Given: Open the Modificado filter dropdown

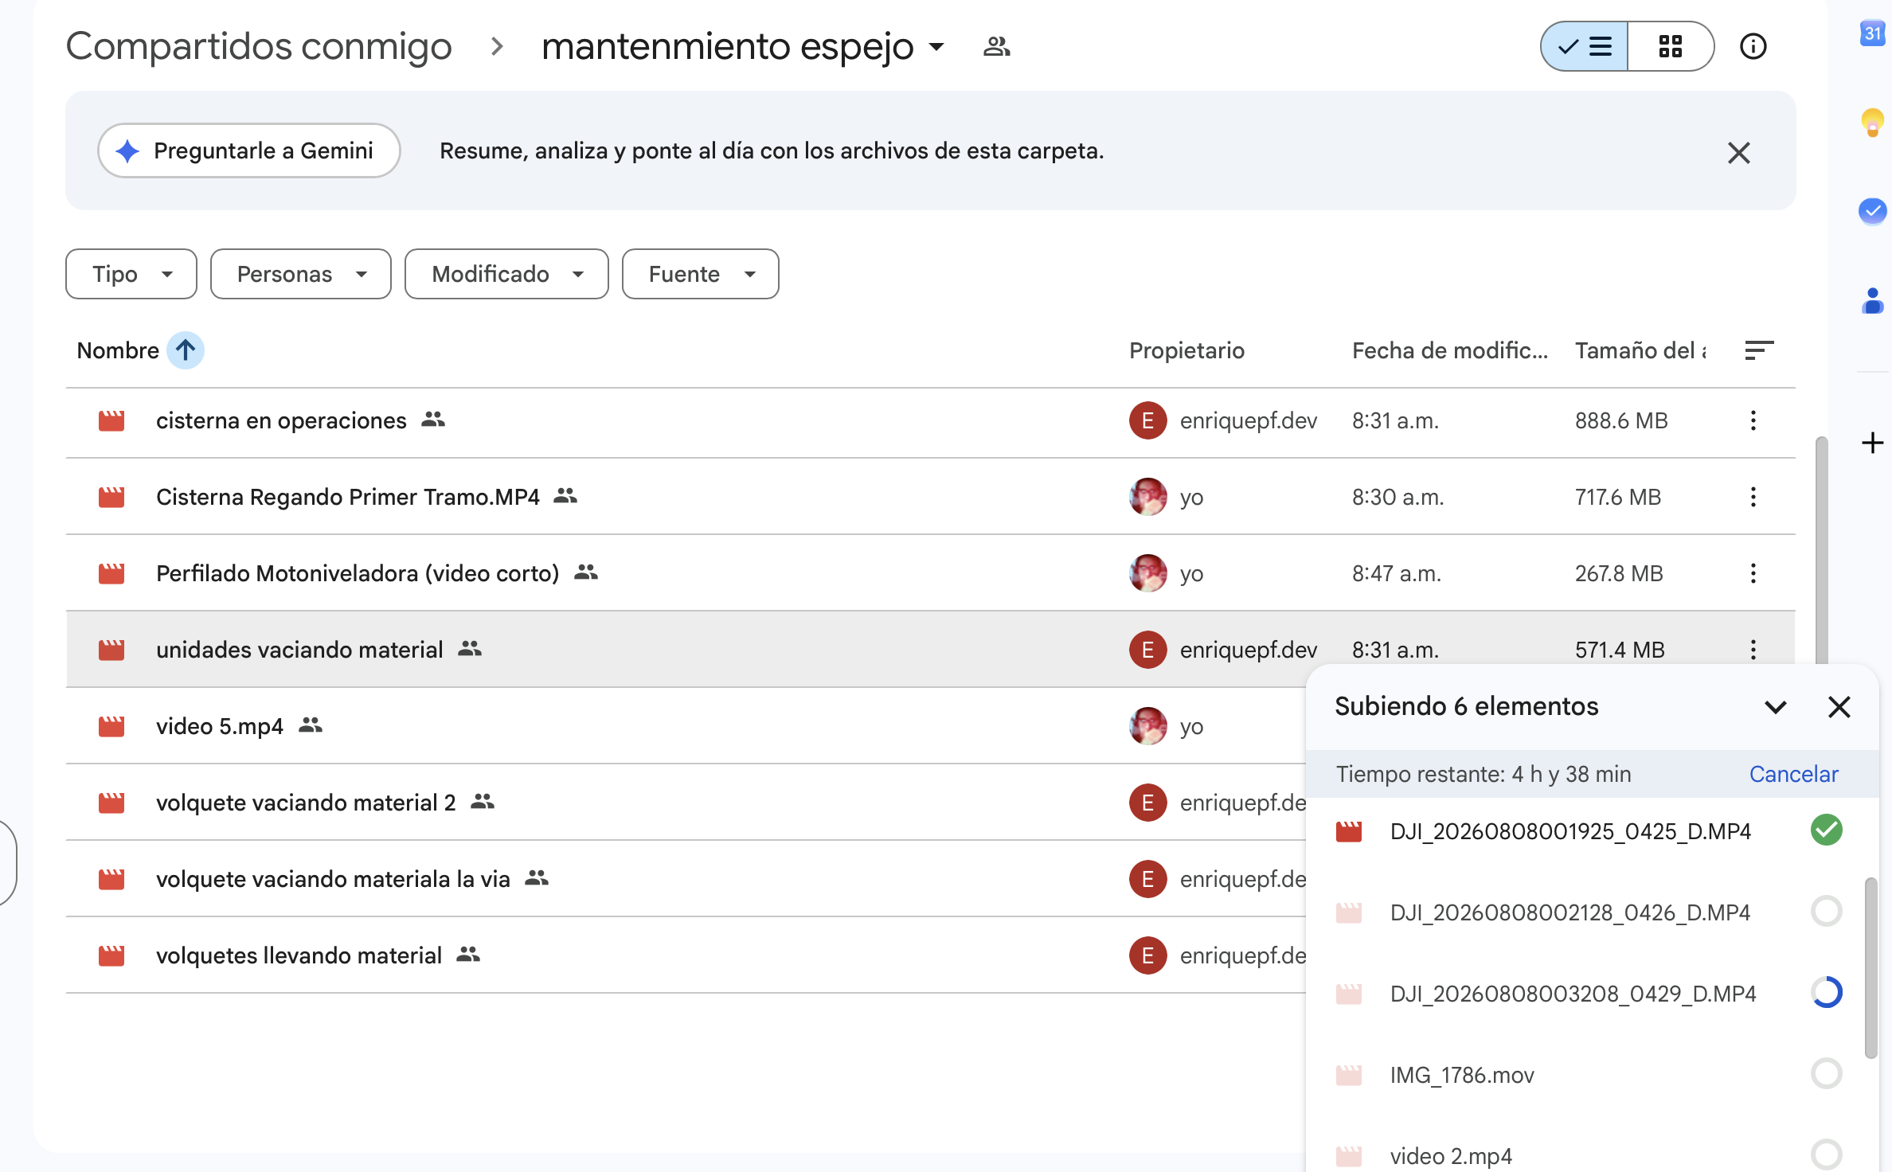Looking at the screenshot, I should (506, 274).
